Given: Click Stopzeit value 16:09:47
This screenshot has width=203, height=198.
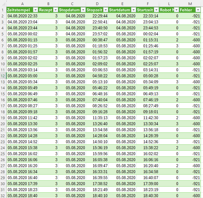Looking at the screenshot, I should pyautogui.click(x=97, y=166).
